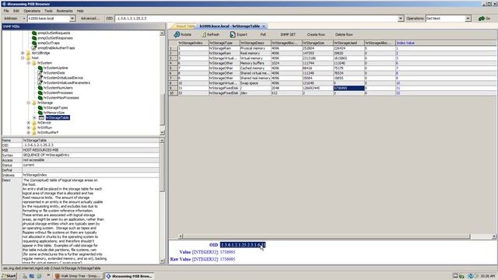This screenshot has height=280, width=498.
Task: Select hrMemorySize leaf node
Action: (x=54, y=113)
